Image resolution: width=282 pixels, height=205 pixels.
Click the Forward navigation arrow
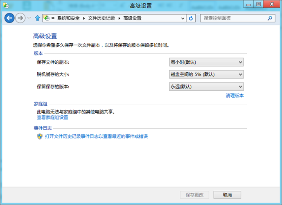point(20,18)
